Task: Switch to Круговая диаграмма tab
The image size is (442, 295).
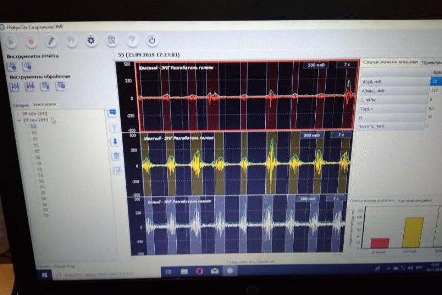Action: pyautogui.click(x=410, y=200)
